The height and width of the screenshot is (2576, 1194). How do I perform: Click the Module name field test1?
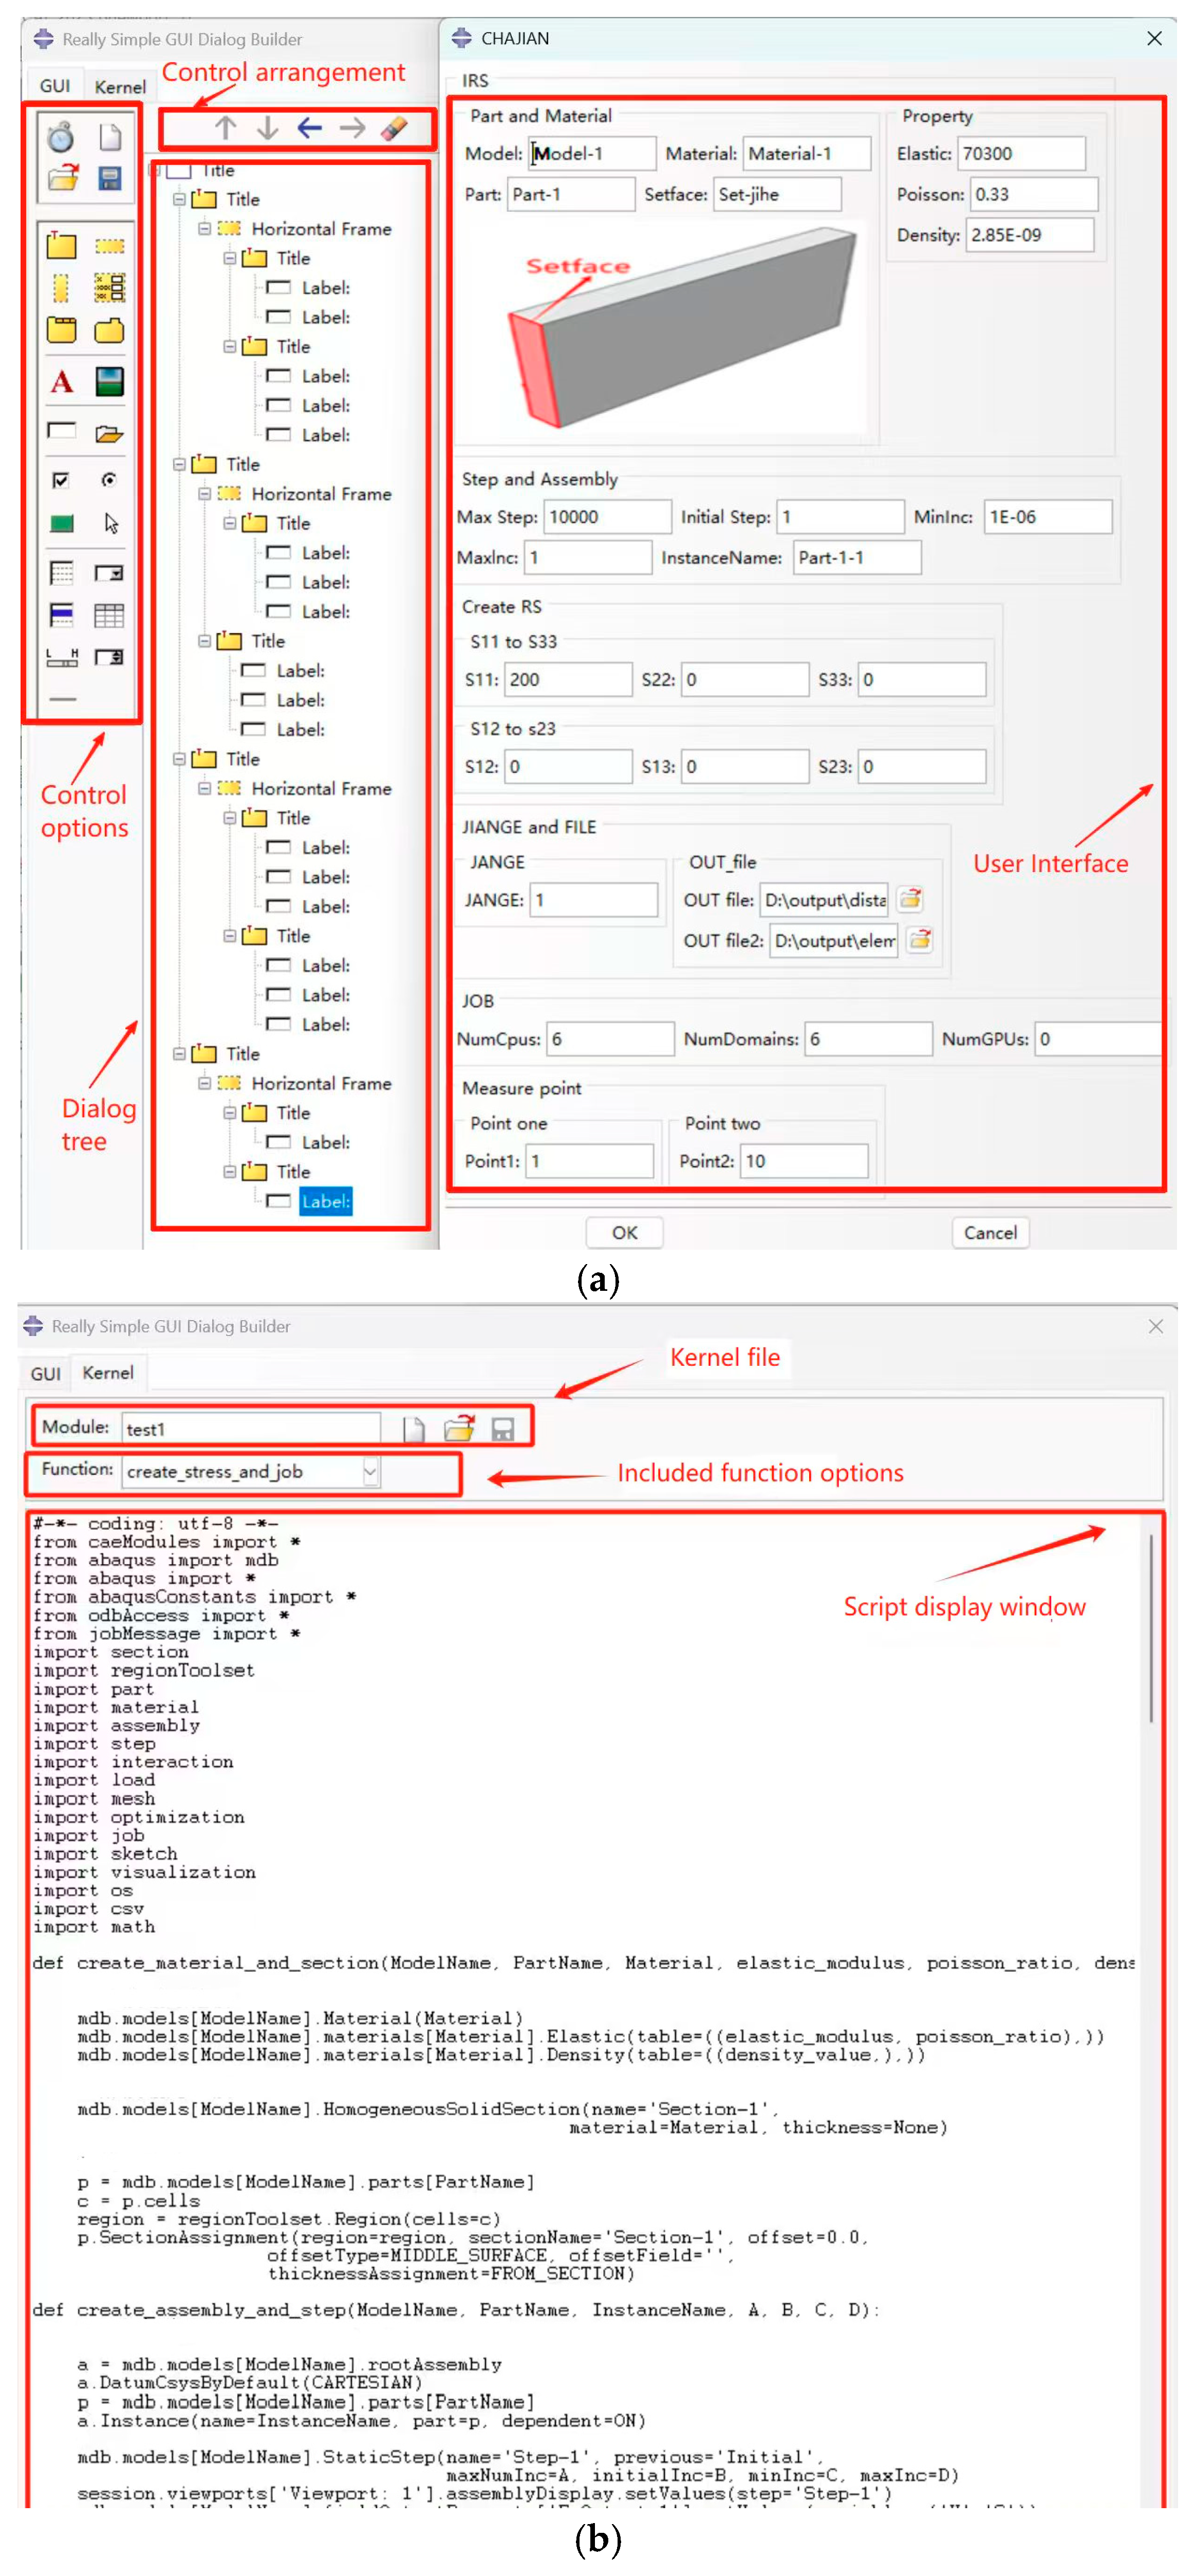[x=251, y=1428]
